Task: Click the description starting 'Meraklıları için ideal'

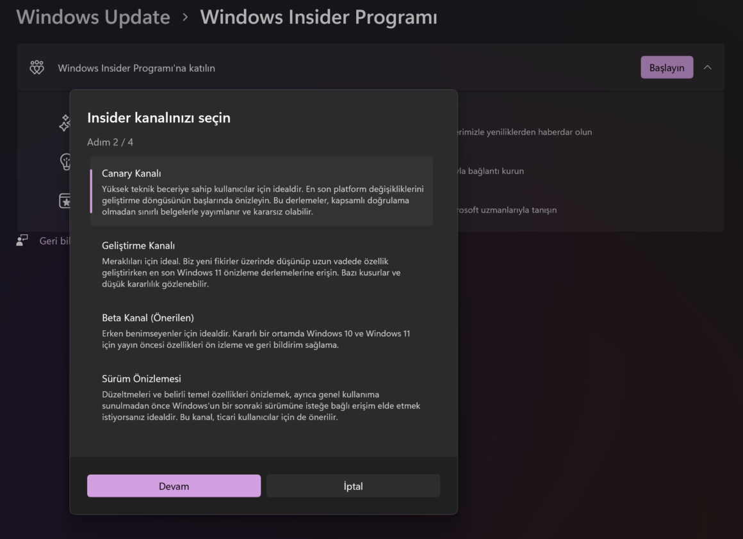Action: click(x=251, y=273)
